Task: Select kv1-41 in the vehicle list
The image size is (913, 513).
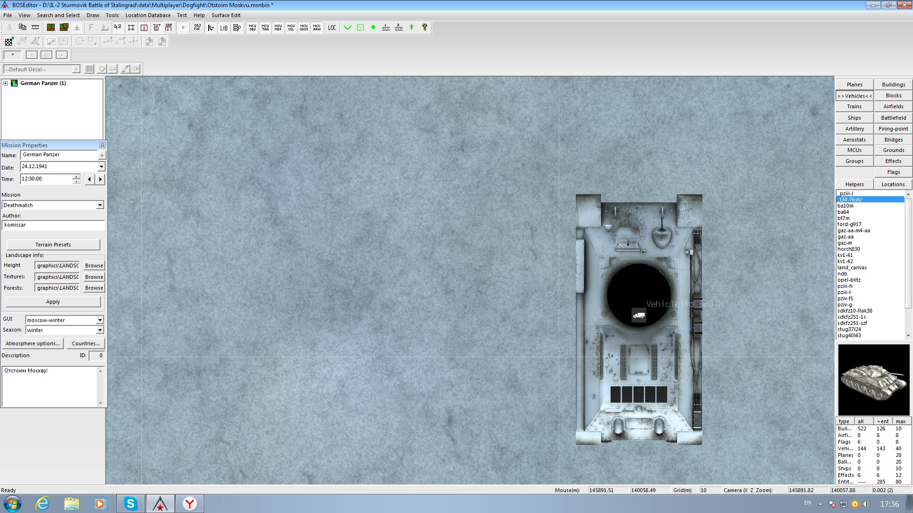Action: click(845, 255)
